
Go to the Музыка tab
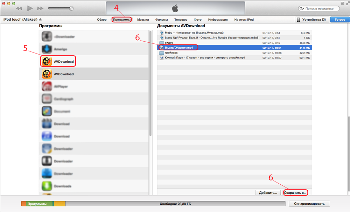(x=143, y=20)
